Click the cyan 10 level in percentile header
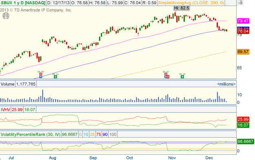 tap(86, 134)
